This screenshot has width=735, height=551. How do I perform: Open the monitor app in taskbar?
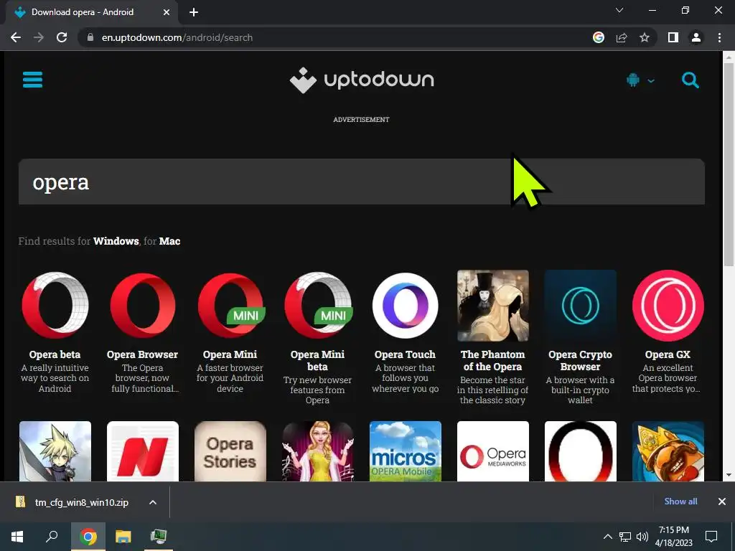point(159,536)
